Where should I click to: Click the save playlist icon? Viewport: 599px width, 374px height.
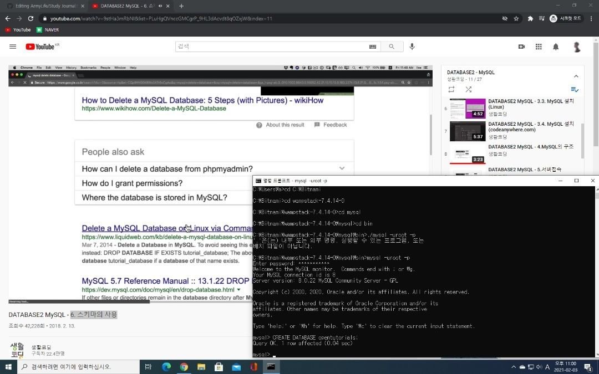point(575,89)
